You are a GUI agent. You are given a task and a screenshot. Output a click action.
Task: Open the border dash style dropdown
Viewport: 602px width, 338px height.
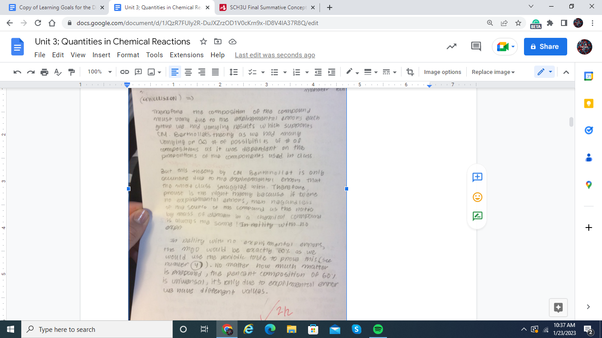click(389, 72)
